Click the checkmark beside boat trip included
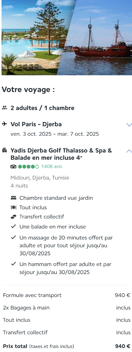 (x=13, y=226)
